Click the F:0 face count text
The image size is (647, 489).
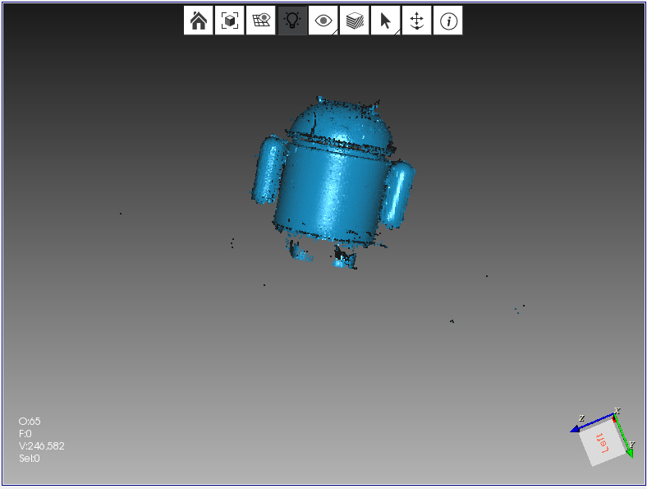25,434
